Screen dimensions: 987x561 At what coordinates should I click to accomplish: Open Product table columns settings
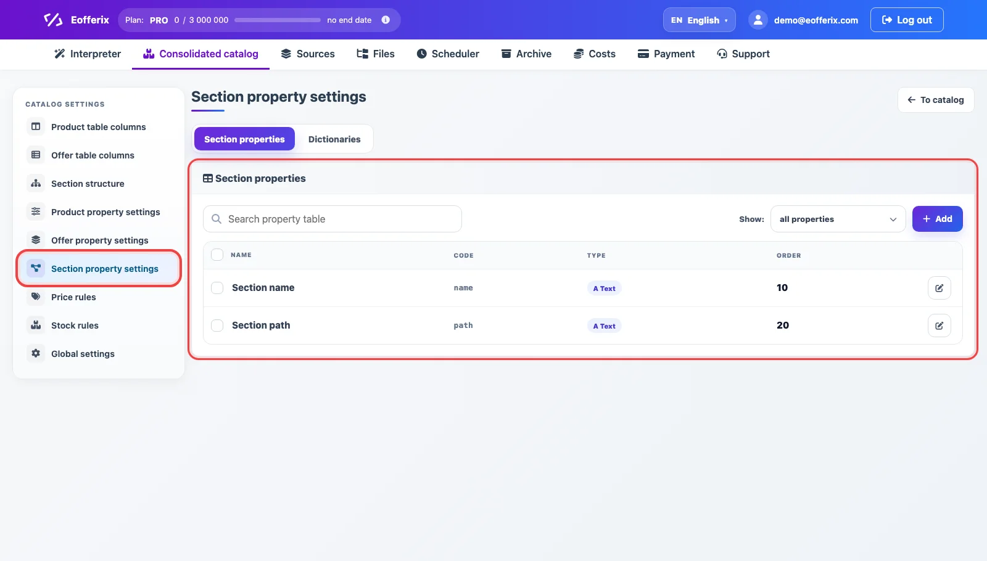pos(99,126)
